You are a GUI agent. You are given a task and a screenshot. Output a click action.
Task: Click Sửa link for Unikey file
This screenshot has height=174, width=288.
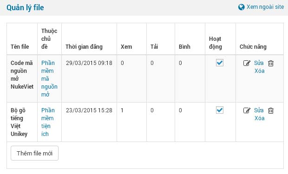[x=259, y=110]
